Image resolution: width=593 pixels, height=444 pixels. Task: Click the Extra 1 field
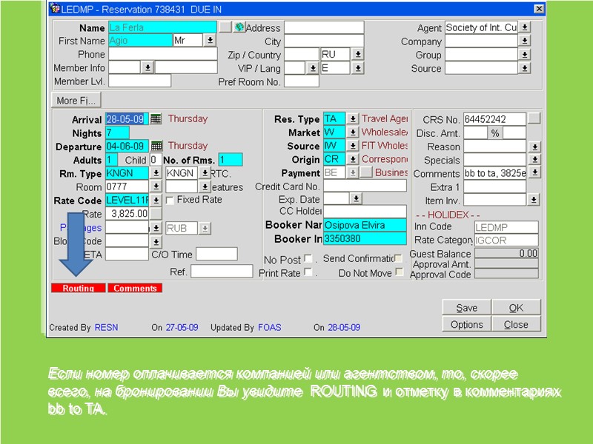tap(494, 186)
